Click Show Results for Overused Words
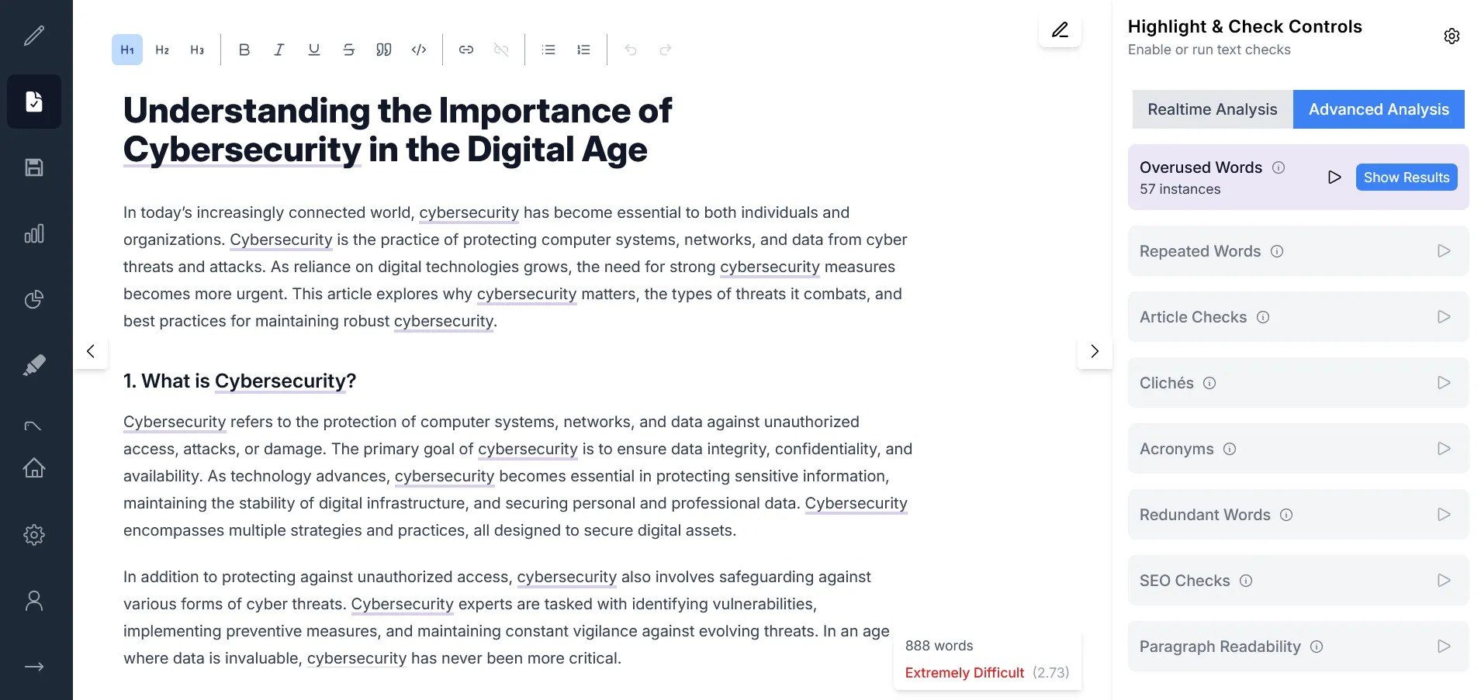The height and width of the screenshot is (700, 1481). (1406, 178)
